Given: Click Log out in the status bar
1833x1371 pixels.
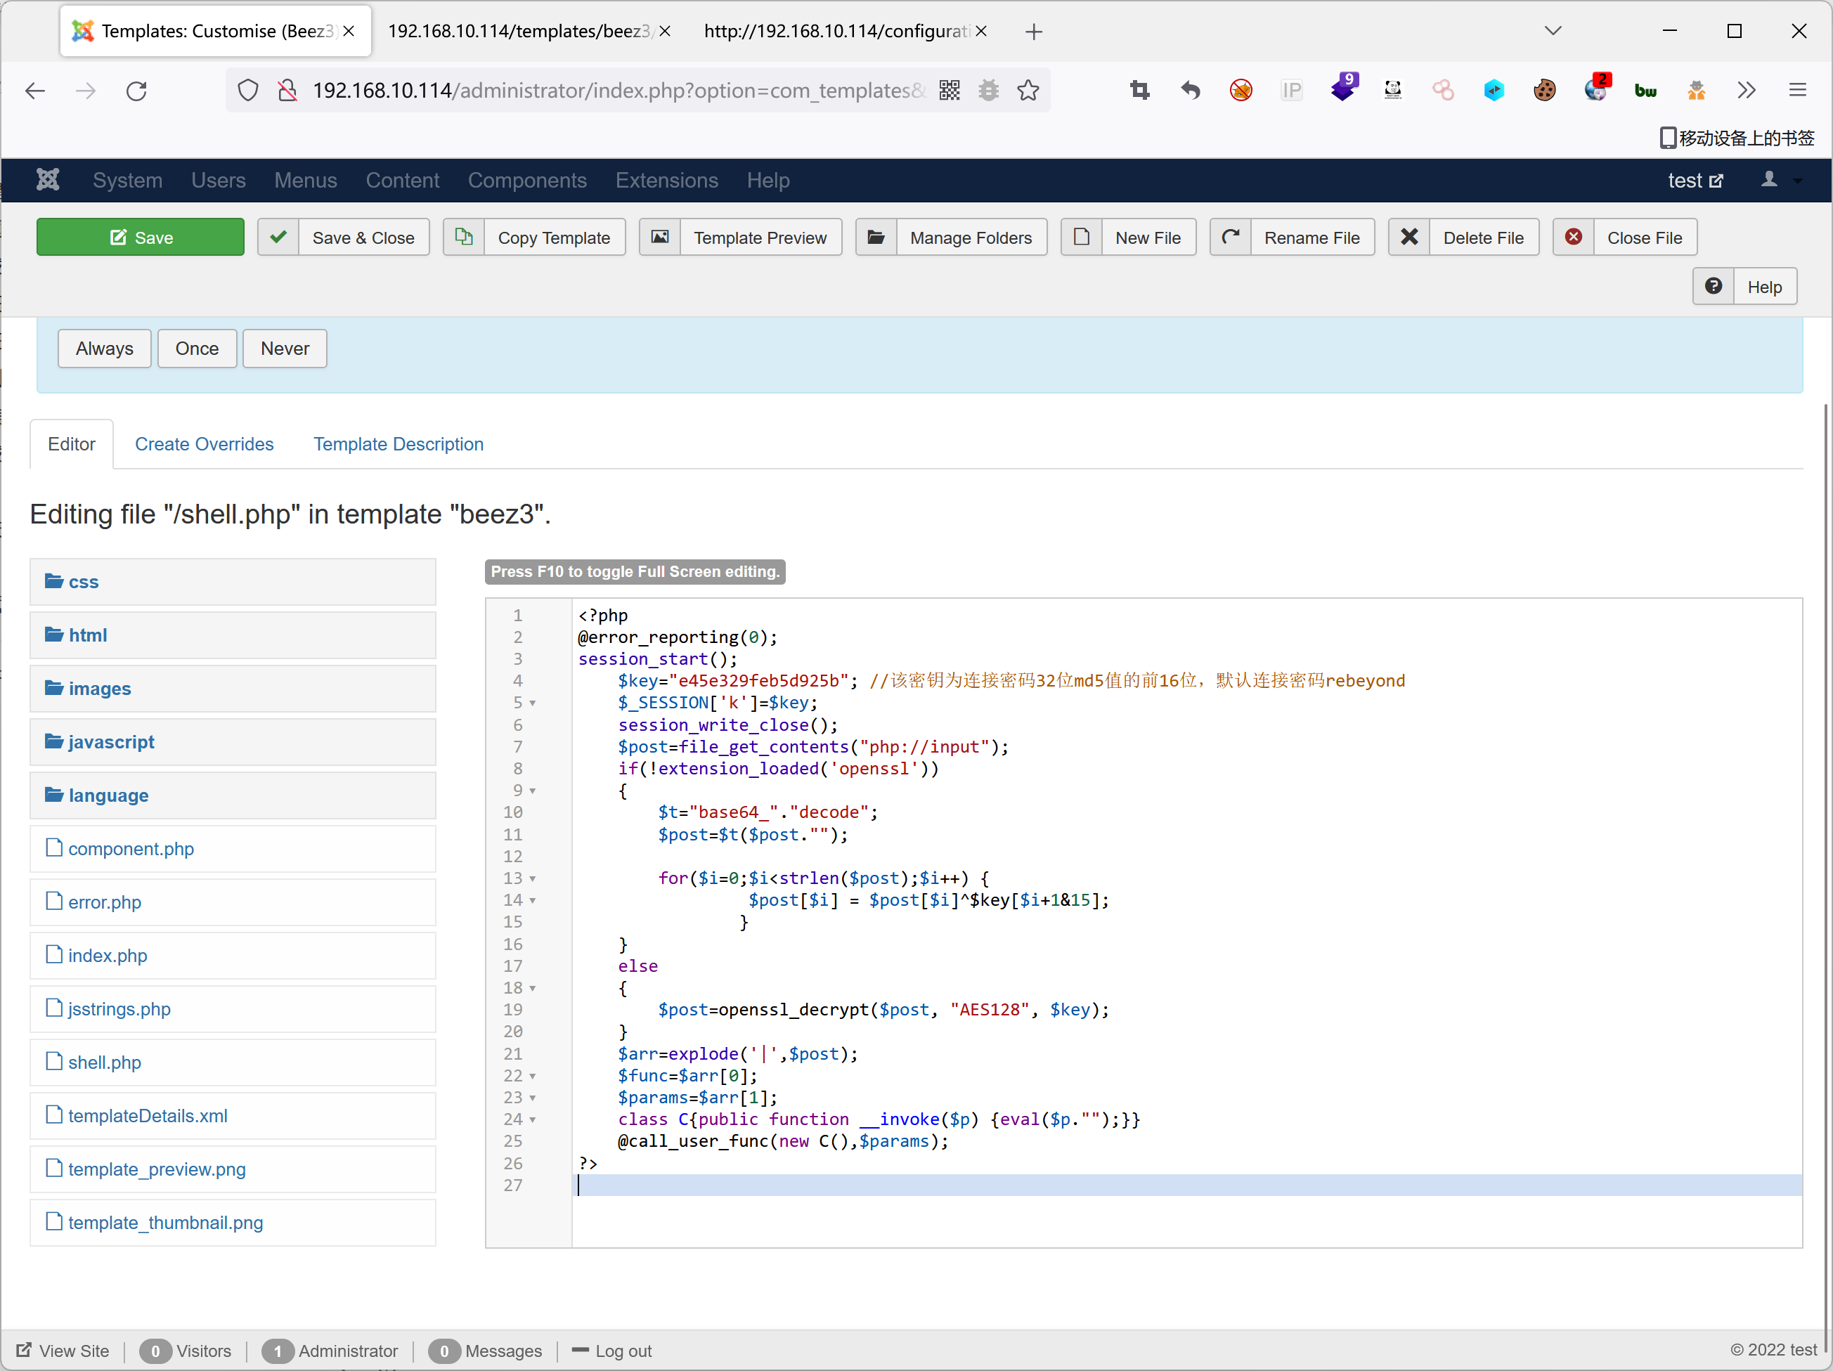Looking at the screenshot, I should pyautogui.click(x=622, y=1351).
